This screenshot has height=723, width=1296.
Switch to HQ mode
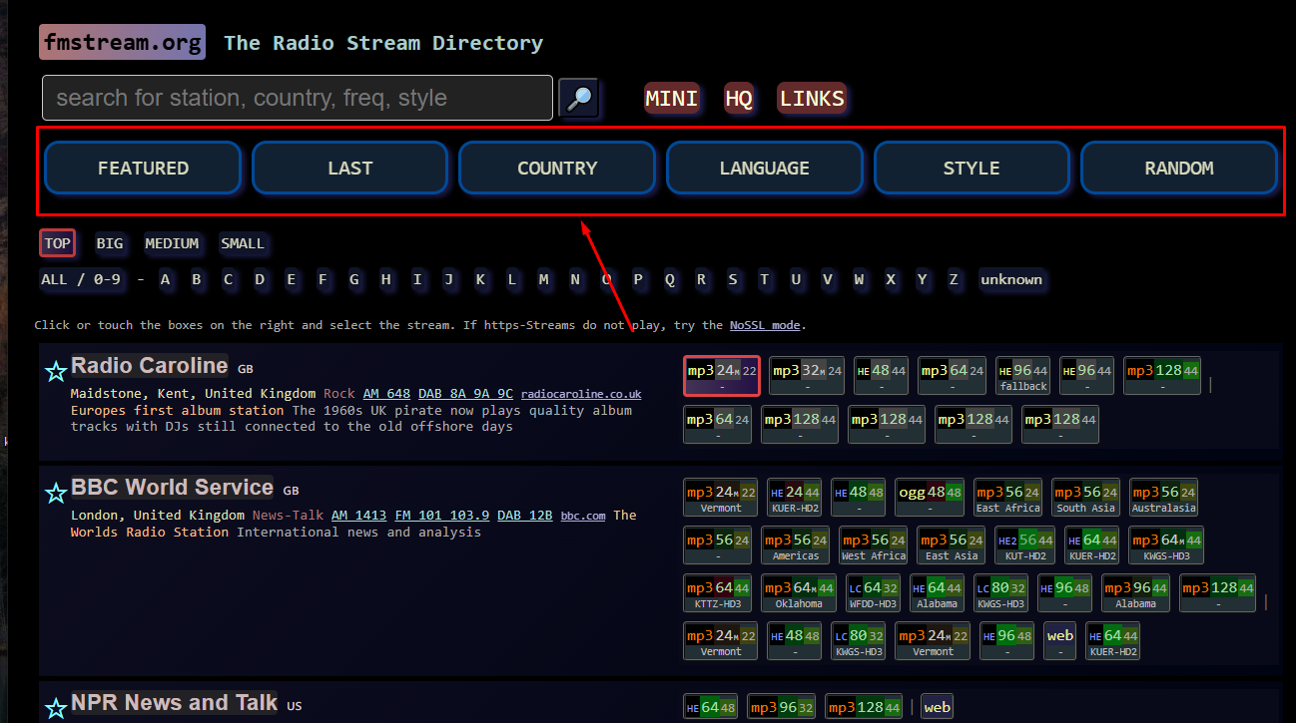coord(739,98)
